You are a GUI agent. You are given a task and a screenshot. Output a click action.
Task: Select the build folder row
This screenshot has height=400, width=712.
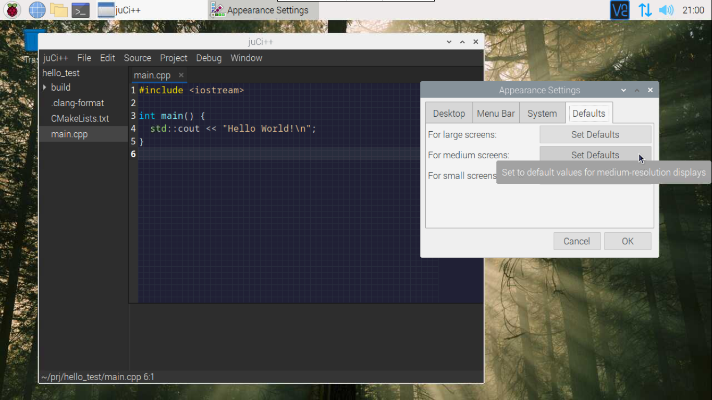(x=83, y=87)
